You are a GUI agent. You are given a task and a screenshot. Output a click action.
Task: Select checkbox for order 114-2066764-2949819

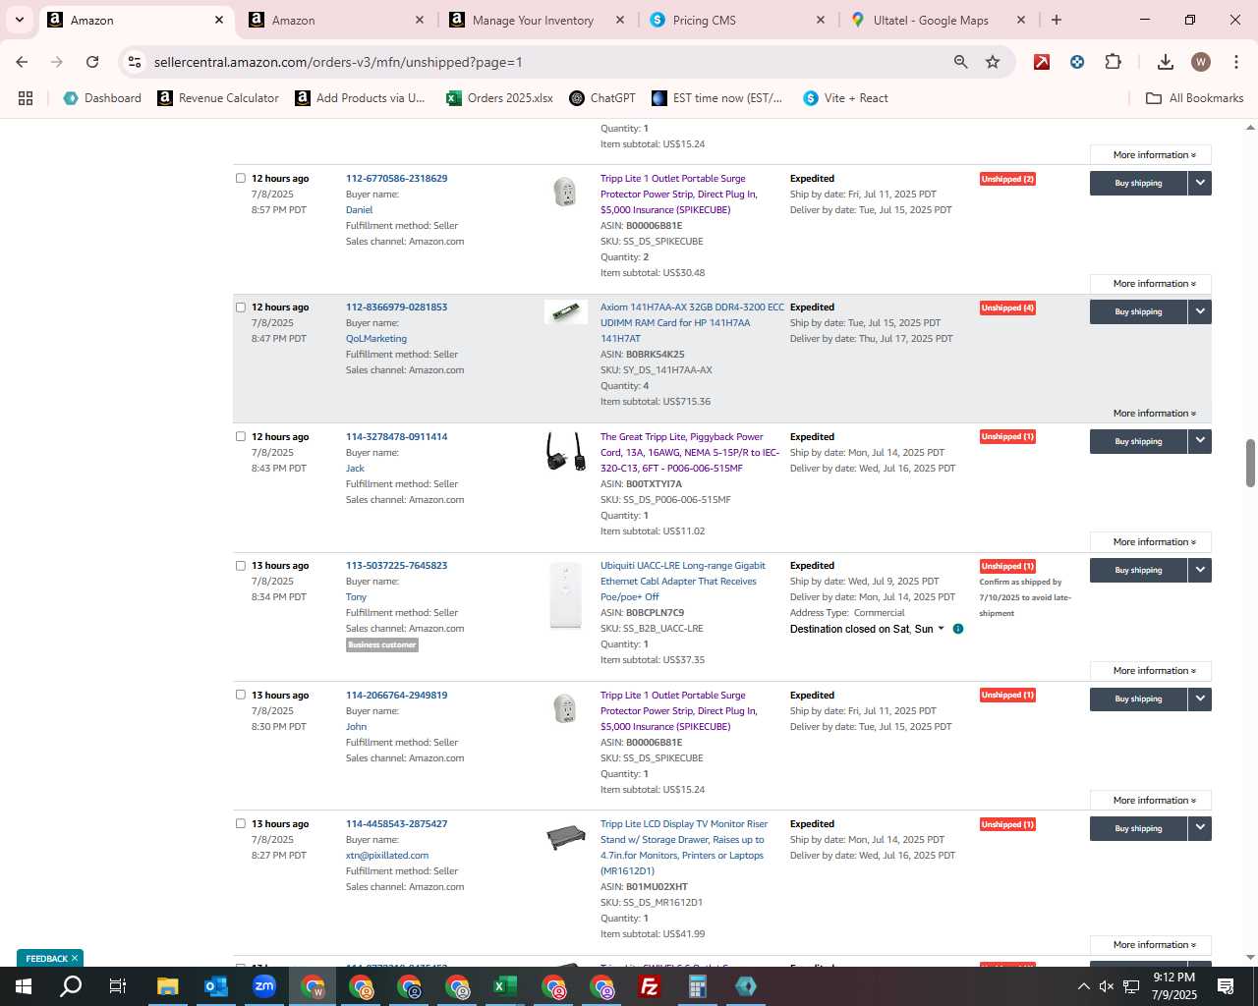241,695
